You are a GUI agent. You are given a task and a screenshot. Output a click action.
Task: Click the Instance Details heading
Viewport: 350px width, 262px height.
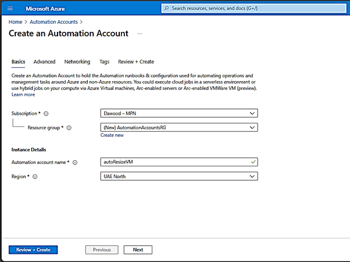point(28,150)
